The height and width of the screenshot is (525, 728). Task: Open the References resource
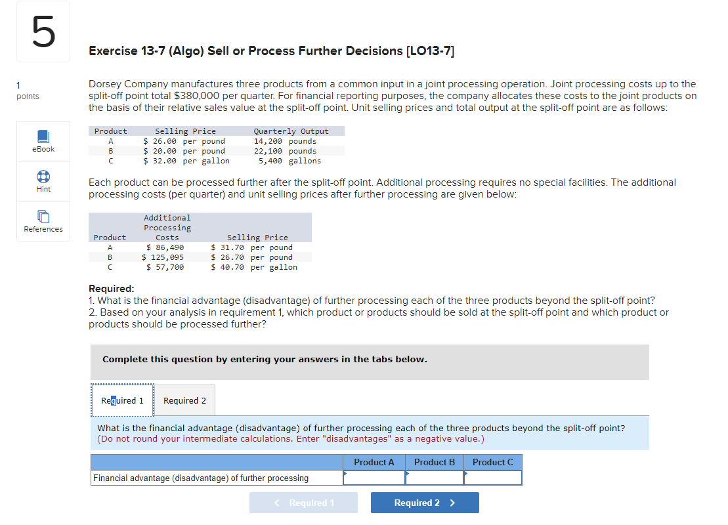[x=43, y=221]
